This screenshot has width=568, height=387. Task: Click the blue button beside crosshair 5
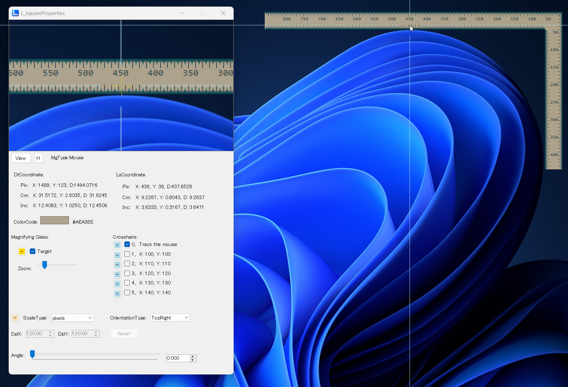117,293
